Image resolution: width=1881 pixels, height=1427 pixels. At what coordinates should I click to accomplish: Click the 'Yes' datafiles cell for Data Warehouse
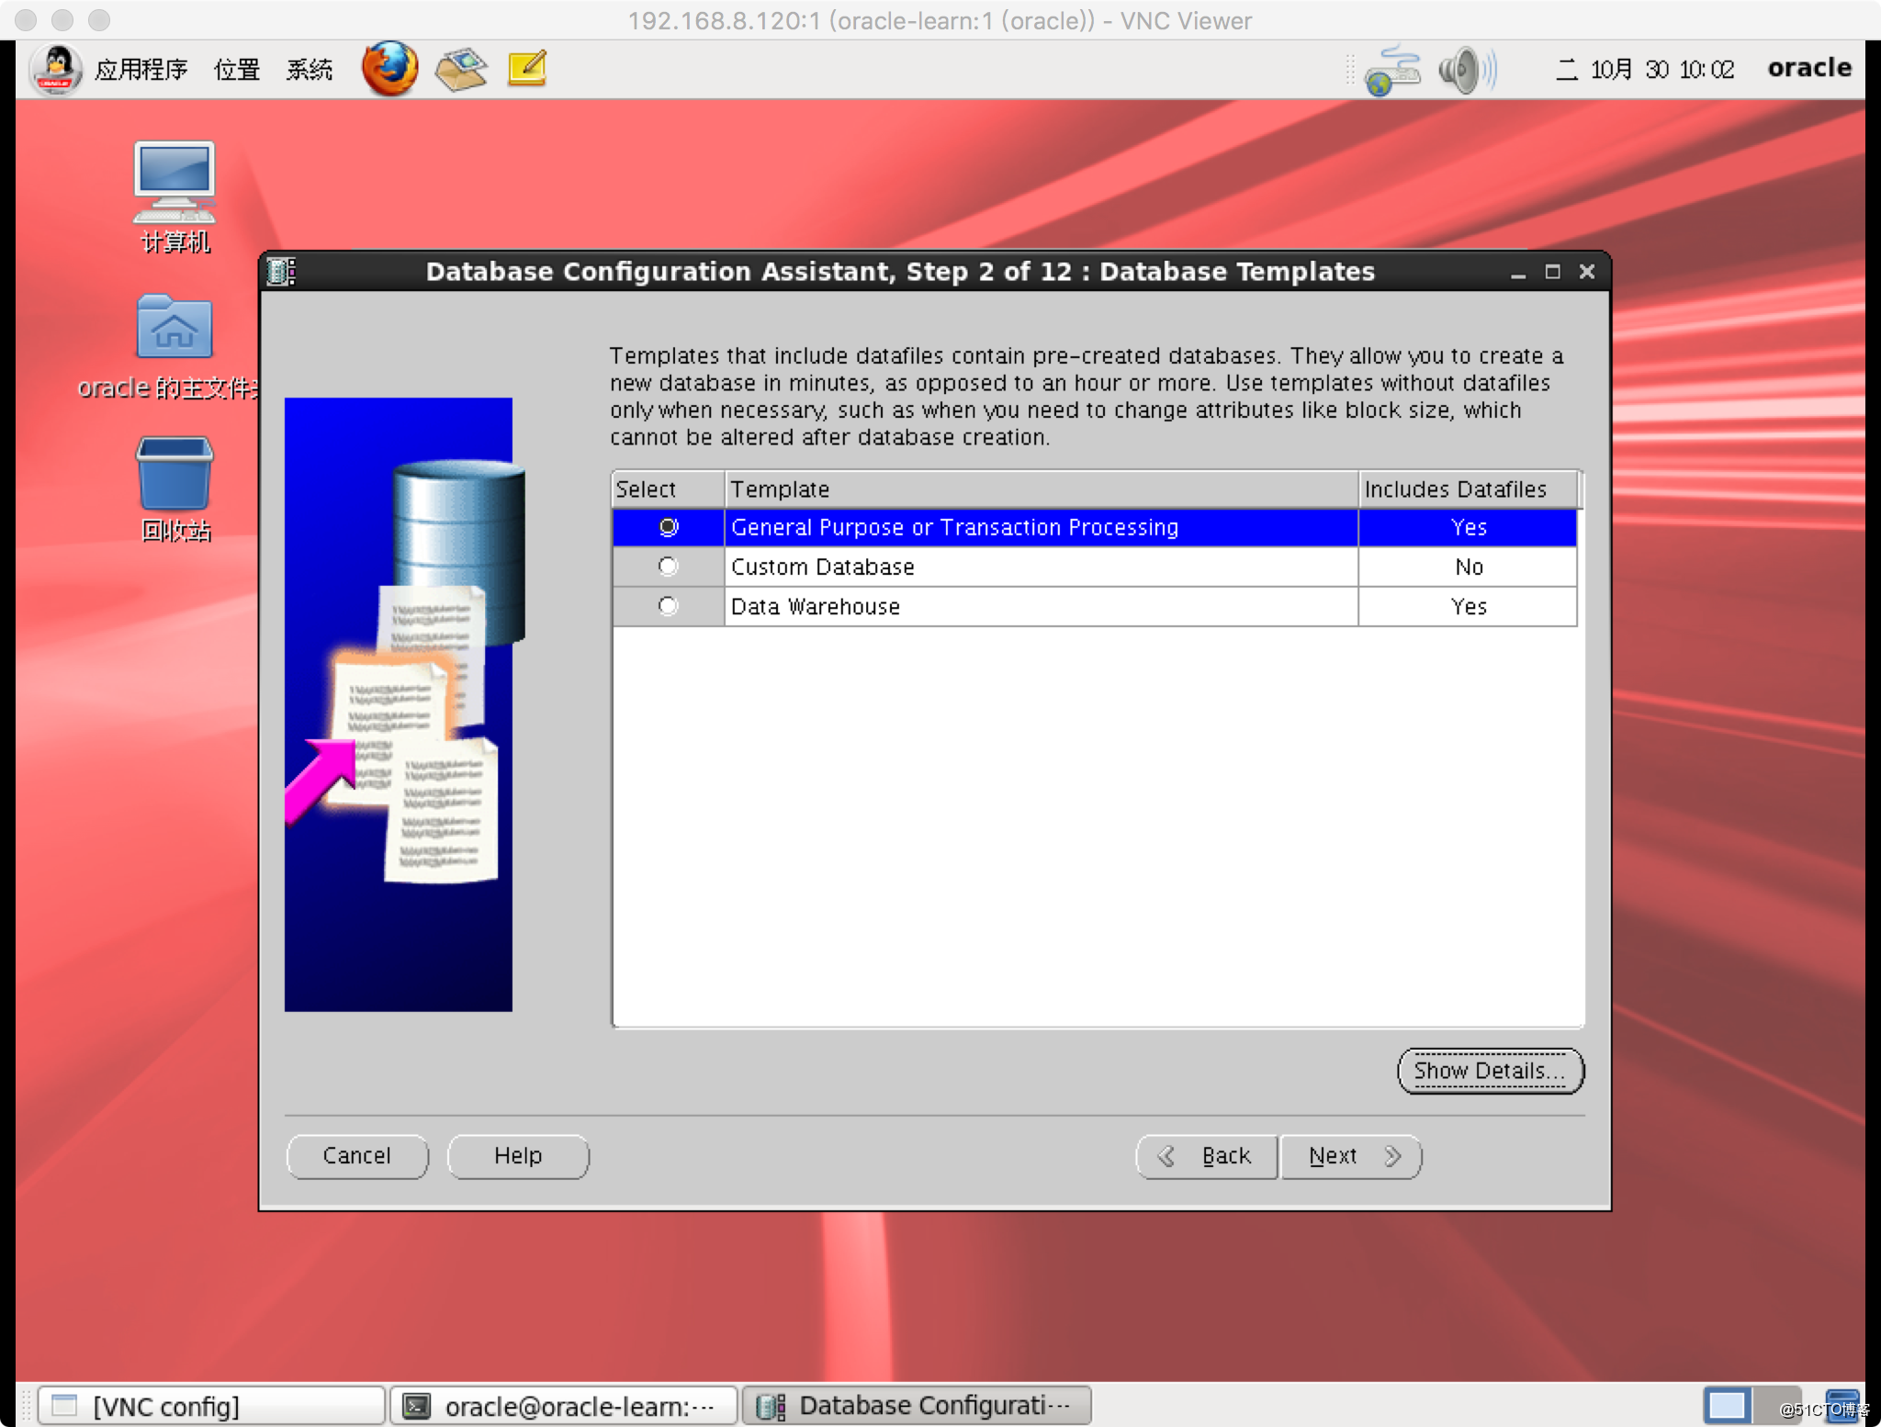tap(1469, 607)
